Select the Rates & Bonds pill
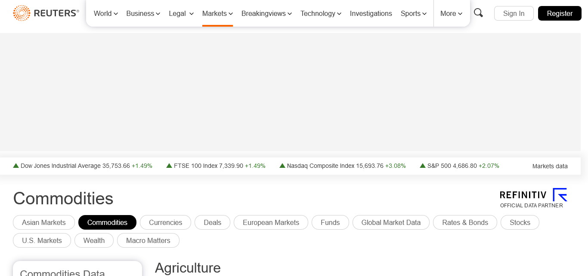Image resolution: width=588 pixels, height=276 pixels. (x=465, y=222)
